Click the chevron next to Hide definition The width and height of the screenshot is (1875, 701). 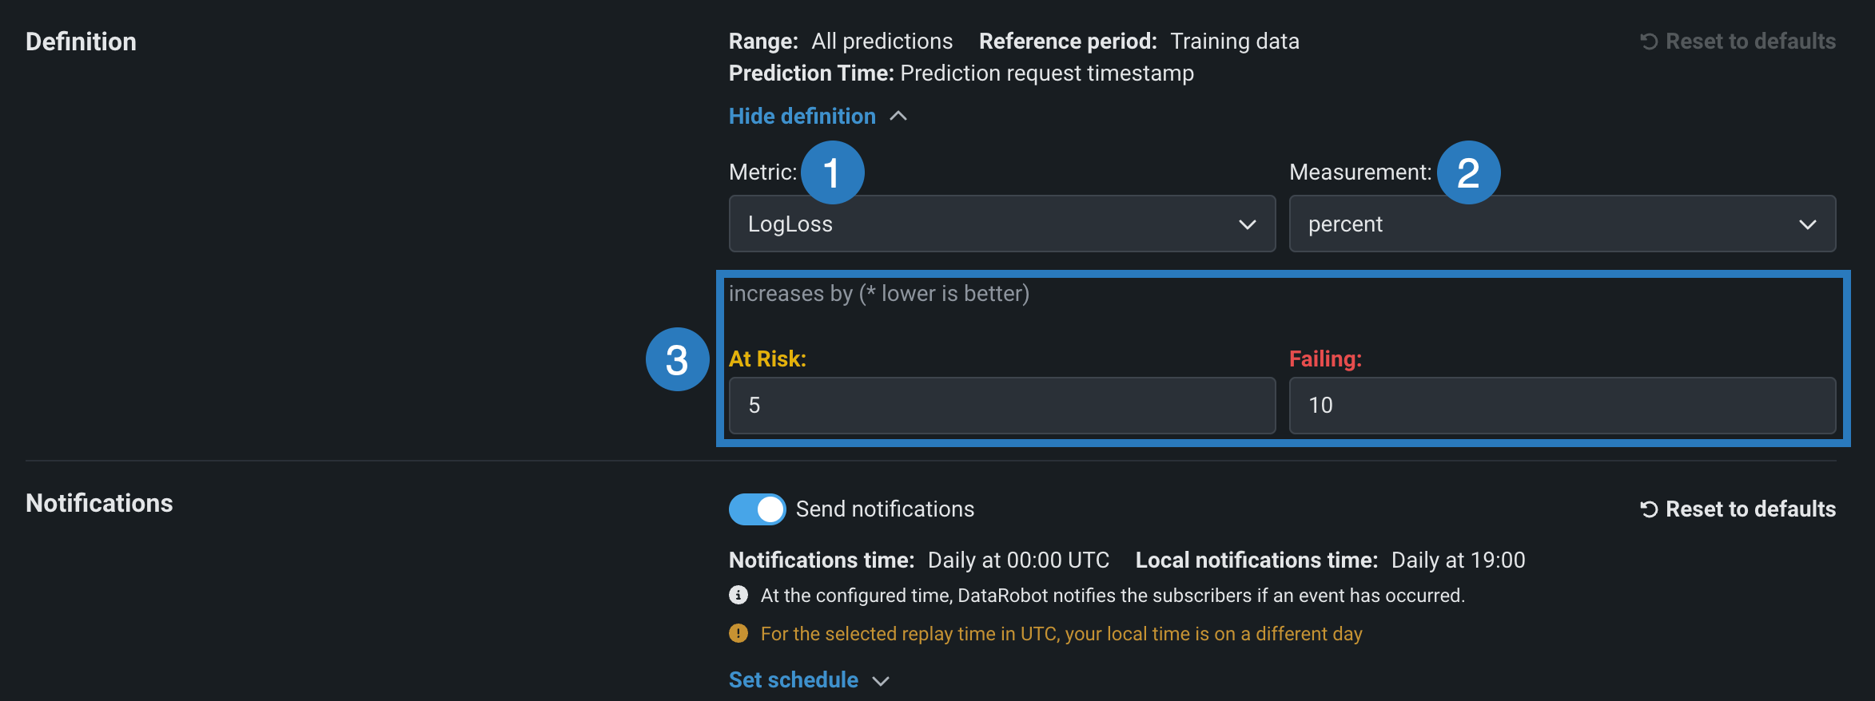[x=898, y=117]
